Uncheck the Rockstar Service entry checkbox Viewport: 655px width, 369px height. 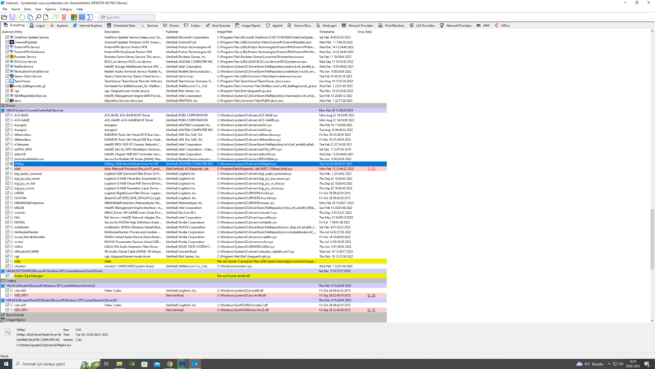(x=7, y=57)
